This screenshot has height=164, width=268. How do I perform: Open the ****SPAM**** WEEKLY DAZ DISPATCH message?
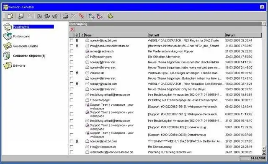pos(185,141)
